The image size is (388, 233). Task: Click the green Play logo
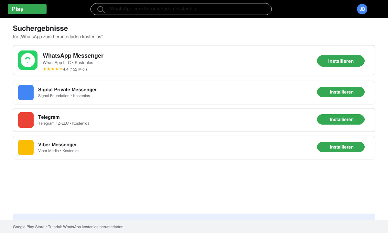(x=27, y=9)
